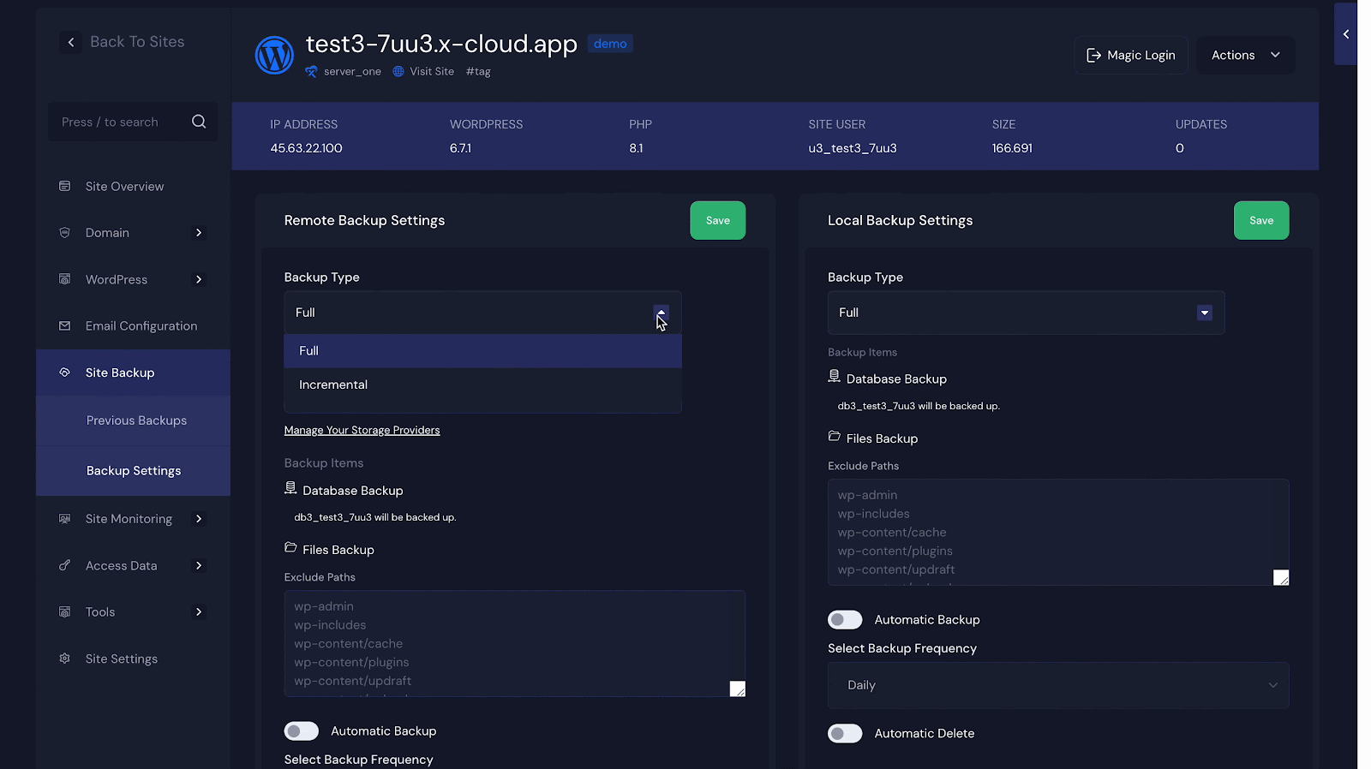This screenshot has height=769, width=1371.
Task: Click the Local Database Backup icon
Action: [x=834, y=376]
